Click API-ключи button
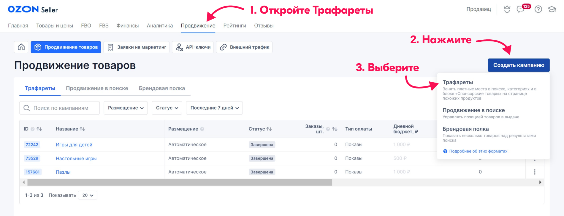Screen dimensions: 564x216 [193, 47]
